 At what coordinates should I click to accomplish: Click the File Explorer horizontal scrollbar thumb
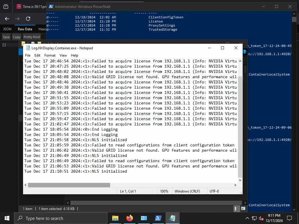tap(156, 203)
